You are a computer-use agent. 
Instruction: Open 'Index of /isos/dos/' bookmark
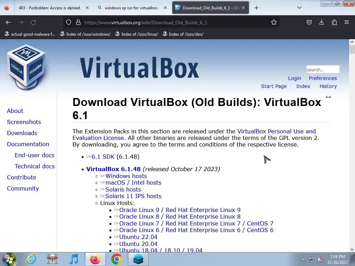click(183, 34)
